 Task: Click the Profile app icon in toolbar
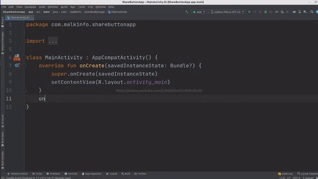[276, 12]
